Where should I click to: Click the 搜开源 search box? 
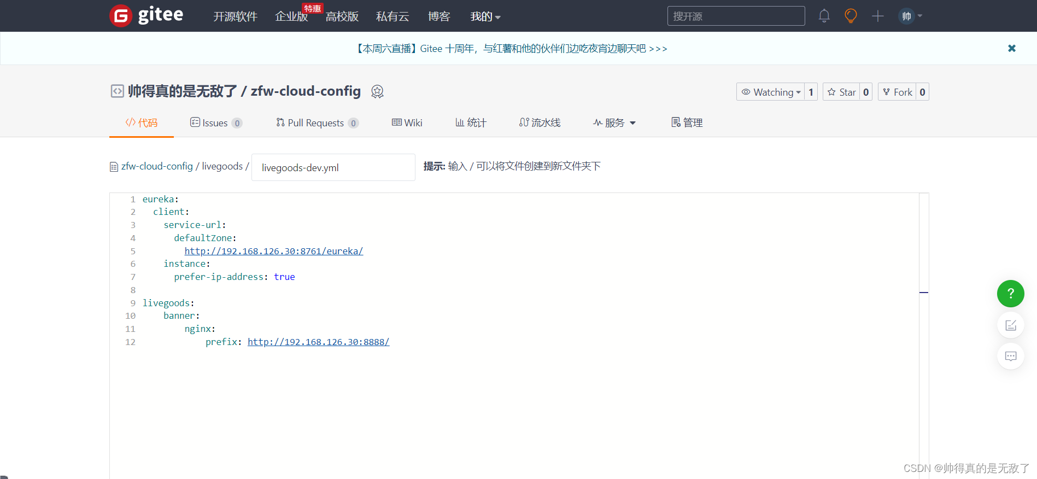point(736,16)
